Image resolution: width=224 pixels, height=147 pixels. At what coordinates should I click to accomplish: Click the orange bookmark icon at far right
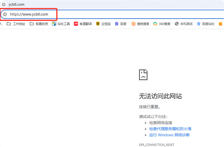pos(221,24)
